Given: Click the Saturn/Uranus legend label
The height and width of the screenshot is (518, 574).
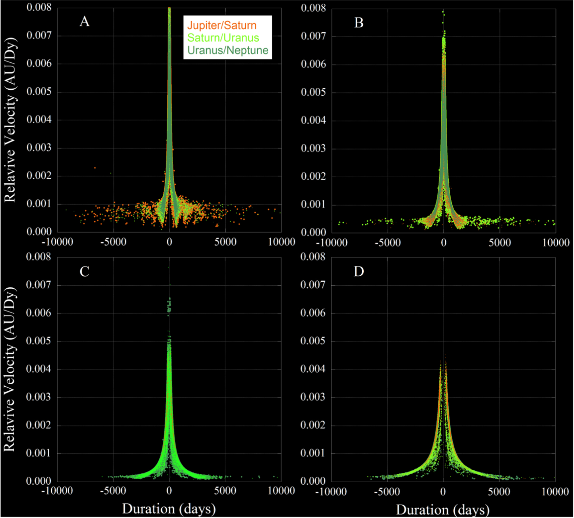Looking at the screenshot, I should (x=223, y=38).
